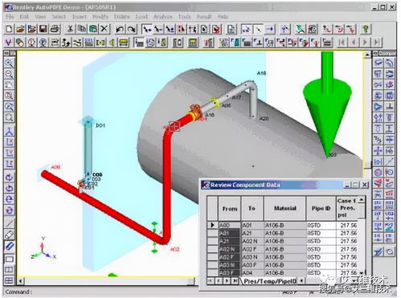Click the vertical scrollbar up arrow of the model view
The width and height of the screenshot is (401, 298).
coord(367,55)
